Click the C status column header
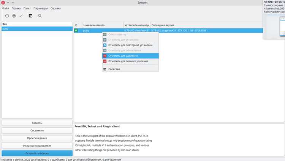 (76, 25)
